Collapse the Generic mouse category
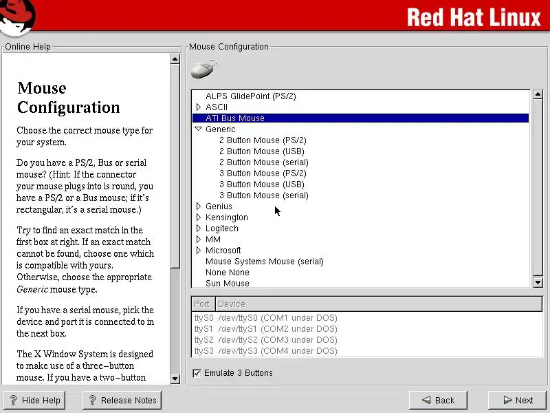550x413 pixels. (199, 129)
